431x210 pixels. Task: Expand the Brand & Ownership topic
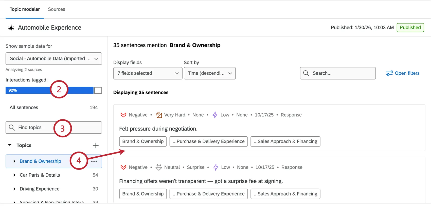point(14,161)
